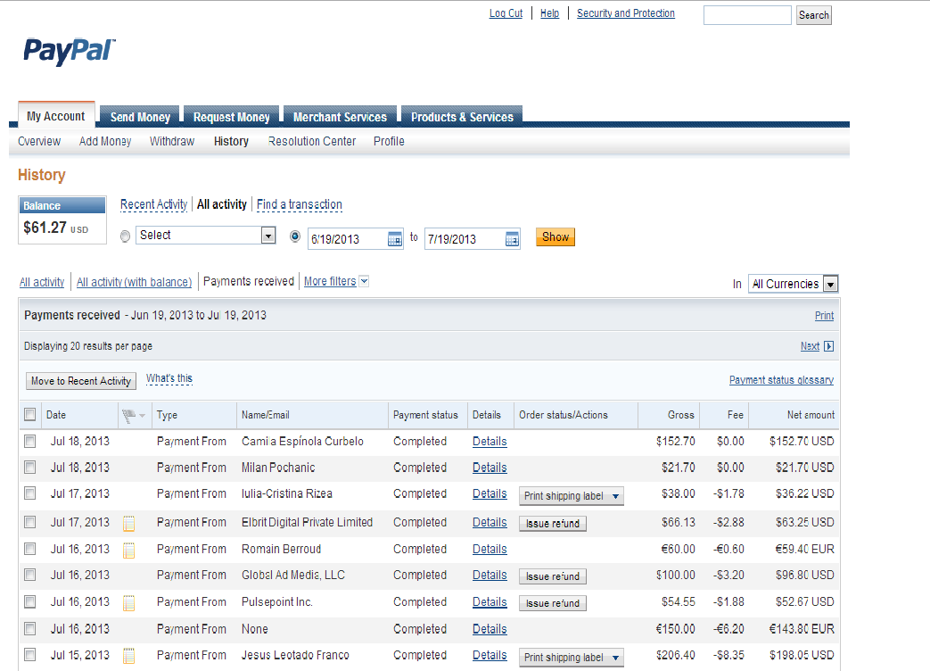The image size is (930, 671).
Task: Open note icon for Jesus Leotado Franco payment
Action: (128, 656)
